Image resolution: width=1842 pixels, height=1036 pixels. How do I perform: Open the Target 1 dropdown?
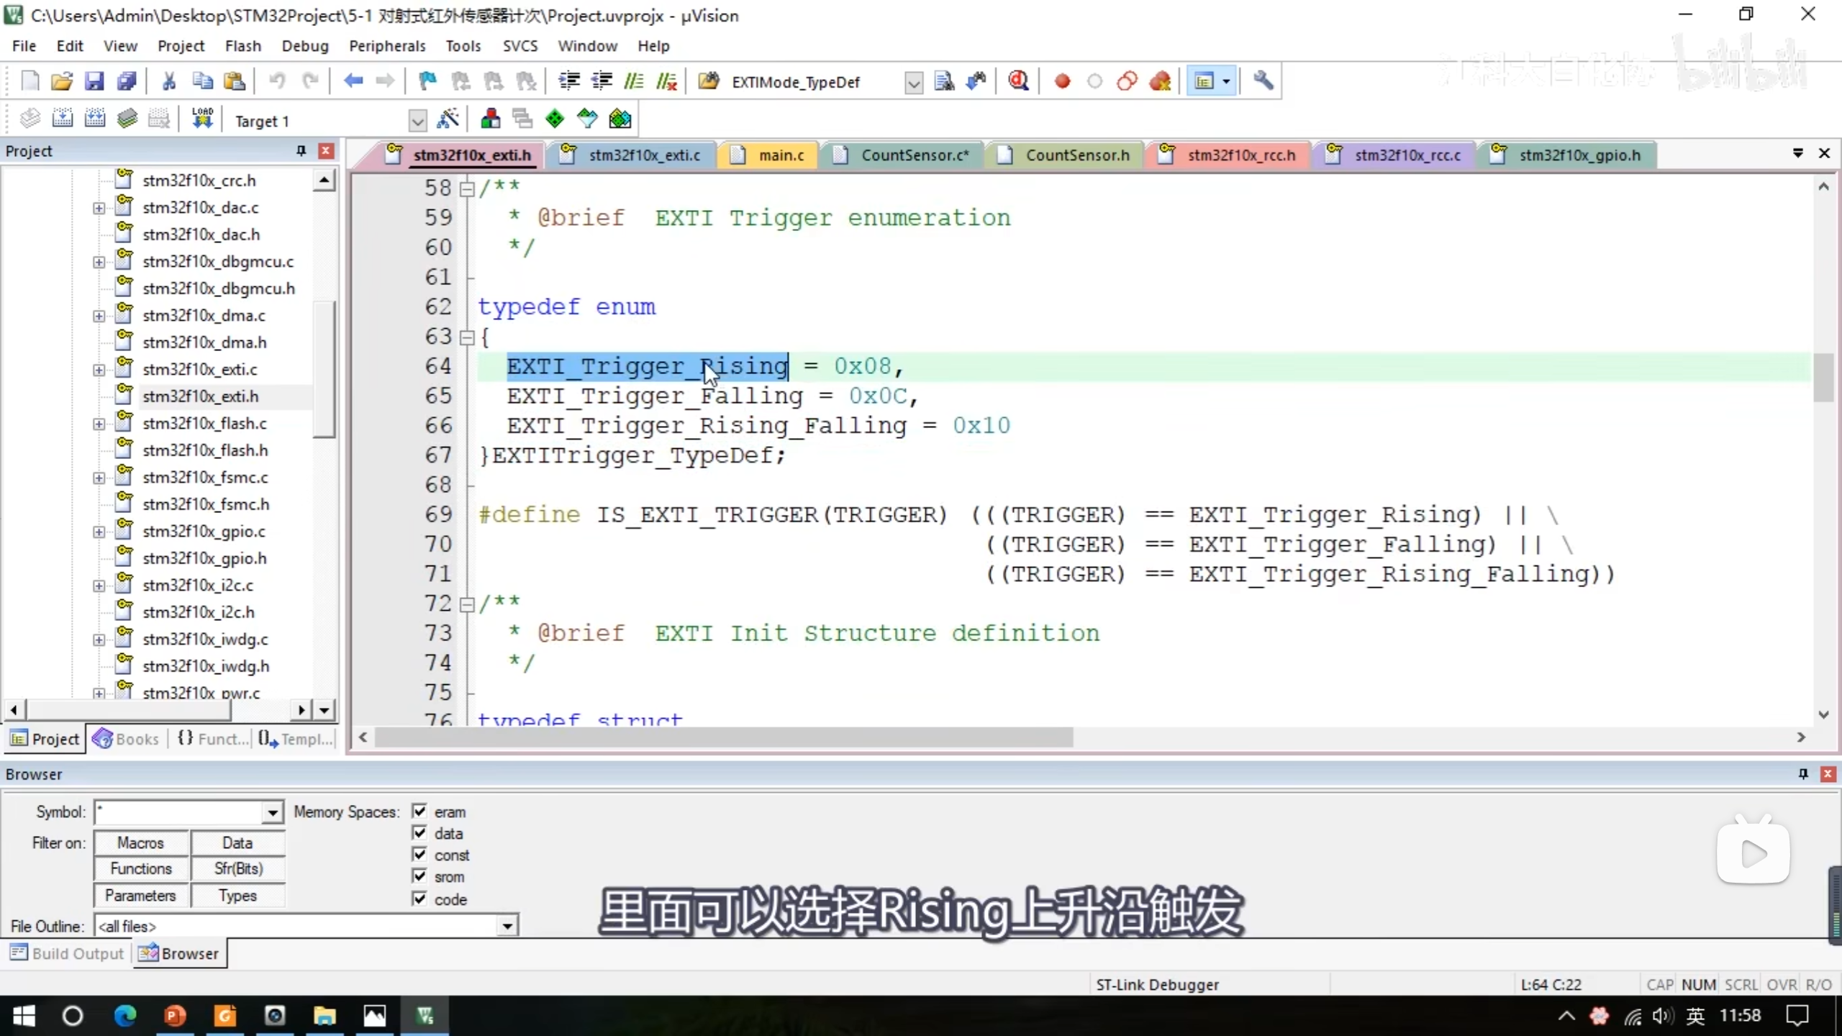click(417, 121)
